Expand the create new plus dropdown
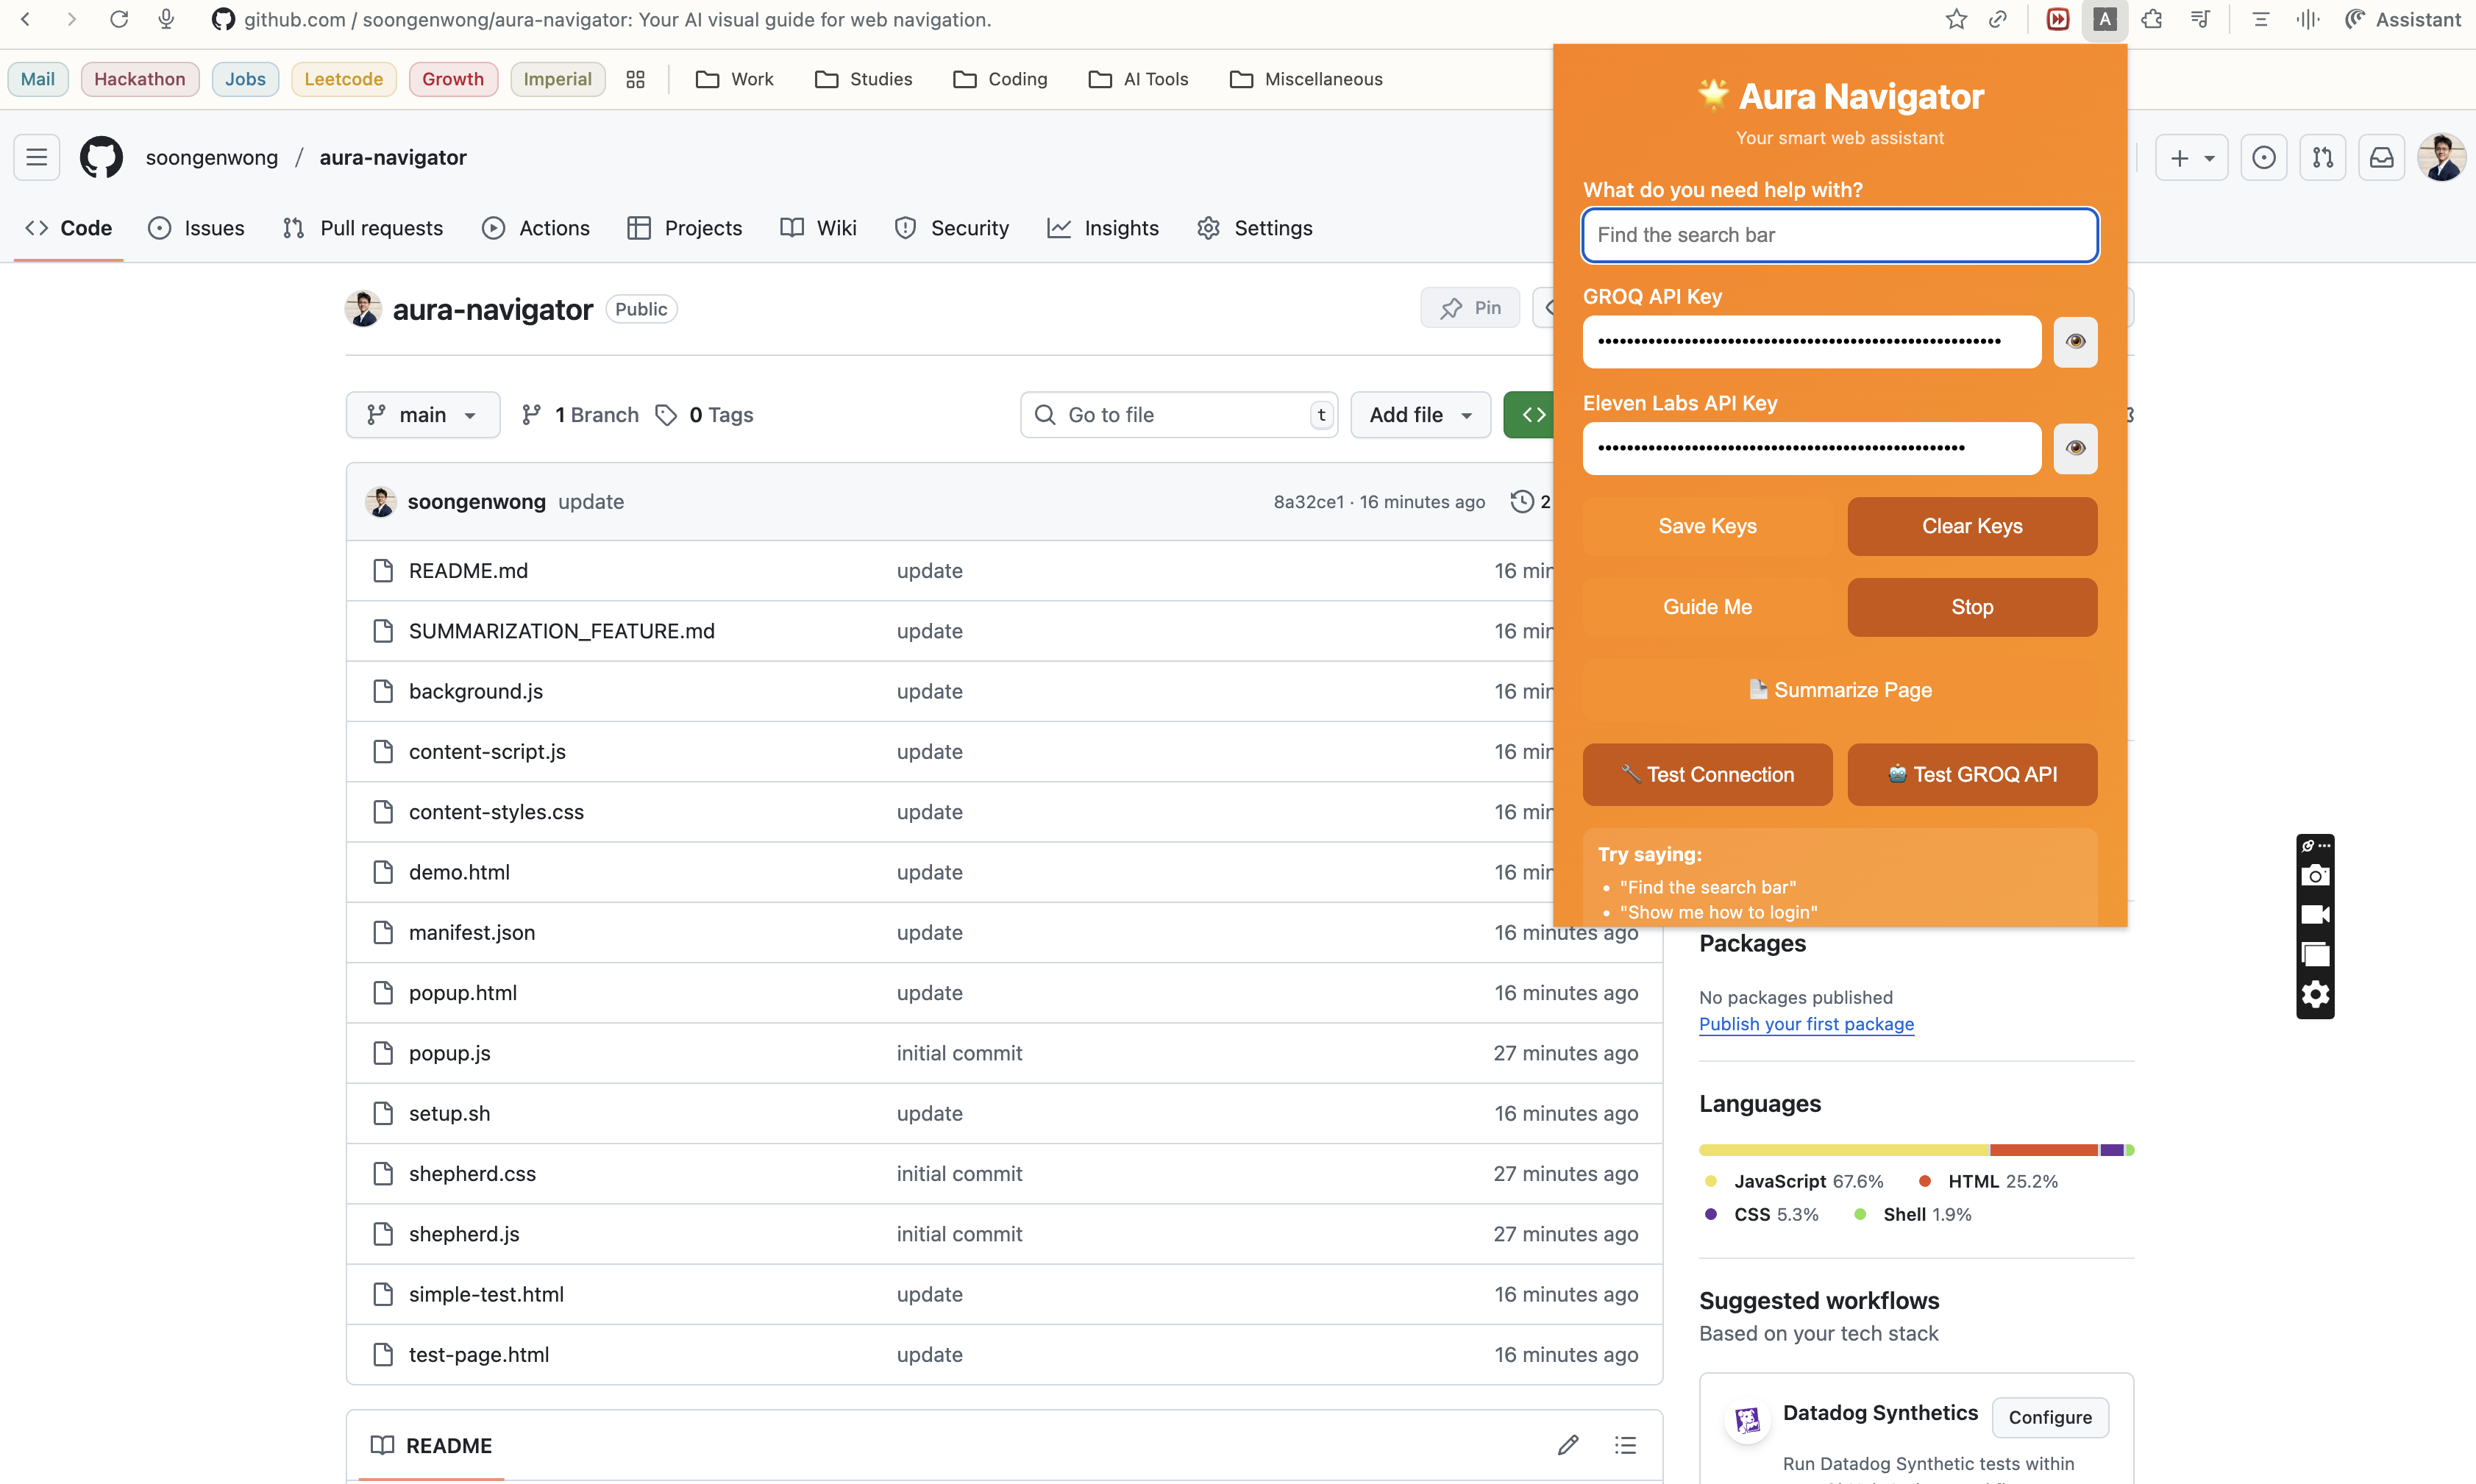Screen dimensions: 2476x1484 2191,157
